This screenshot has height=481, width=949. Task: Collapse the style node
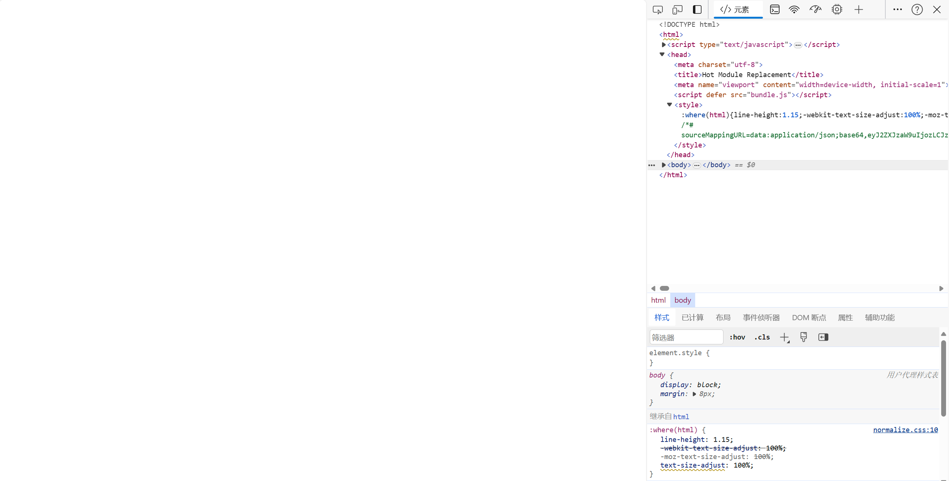670,105
